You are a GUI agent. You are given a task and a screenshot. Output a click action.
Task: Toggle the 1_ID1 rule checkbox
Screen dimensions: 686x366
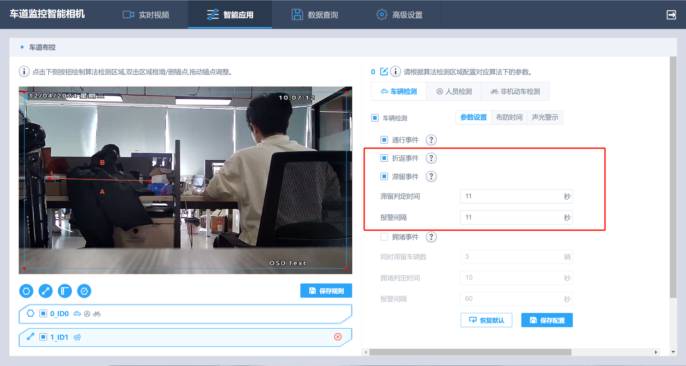[43, 337]
